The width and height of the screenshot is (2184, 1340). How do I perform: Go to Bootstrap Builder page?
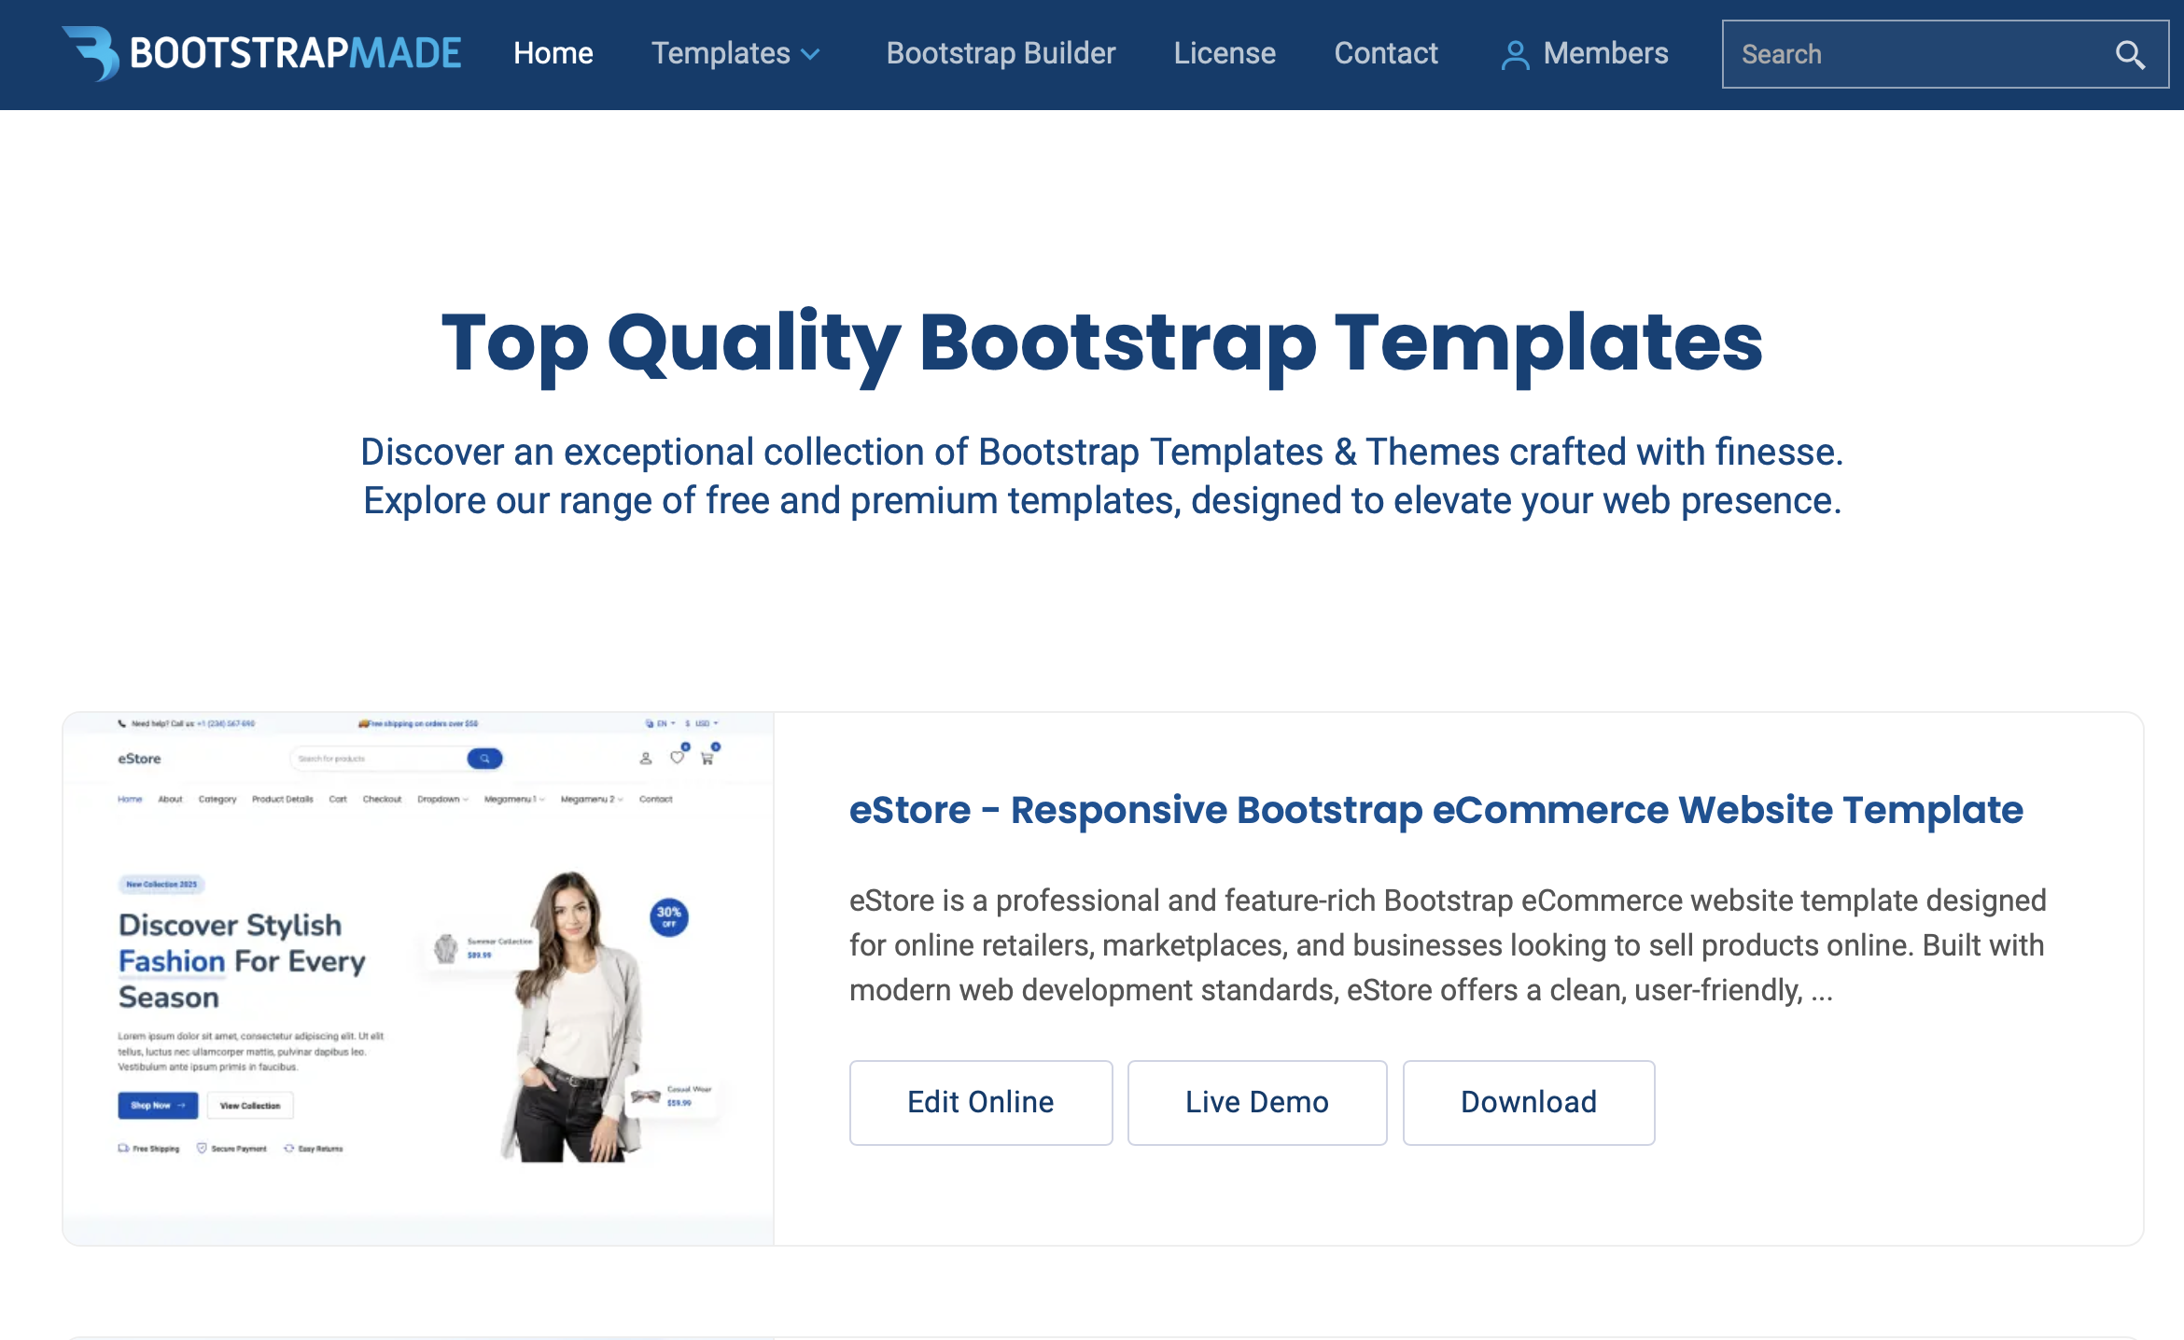(1001, 53)
